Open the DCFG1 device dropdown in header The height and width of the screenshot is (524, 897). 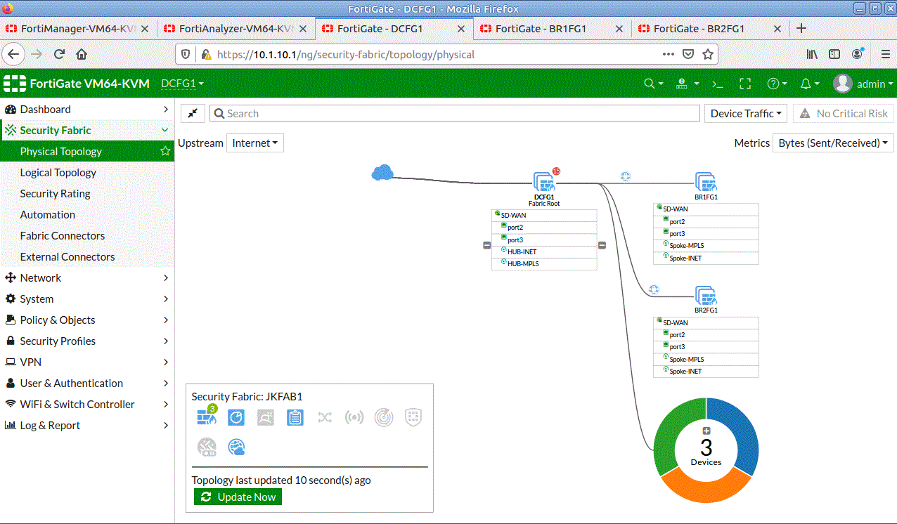point(182,84)
